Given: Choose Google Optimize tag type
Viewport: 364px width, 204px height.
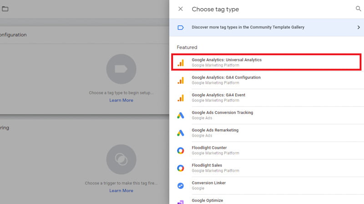Looking at the screenshot, I should click(x=208, y=200).
